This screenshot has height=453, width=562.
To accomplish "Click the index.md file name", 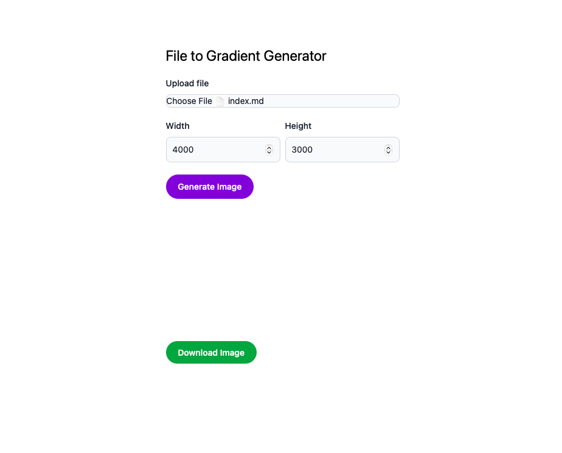I will [246, 101].
